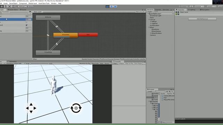Open the Layers dropdown
This screenshot has height=125, width=223.
click(x=212, y=7)
